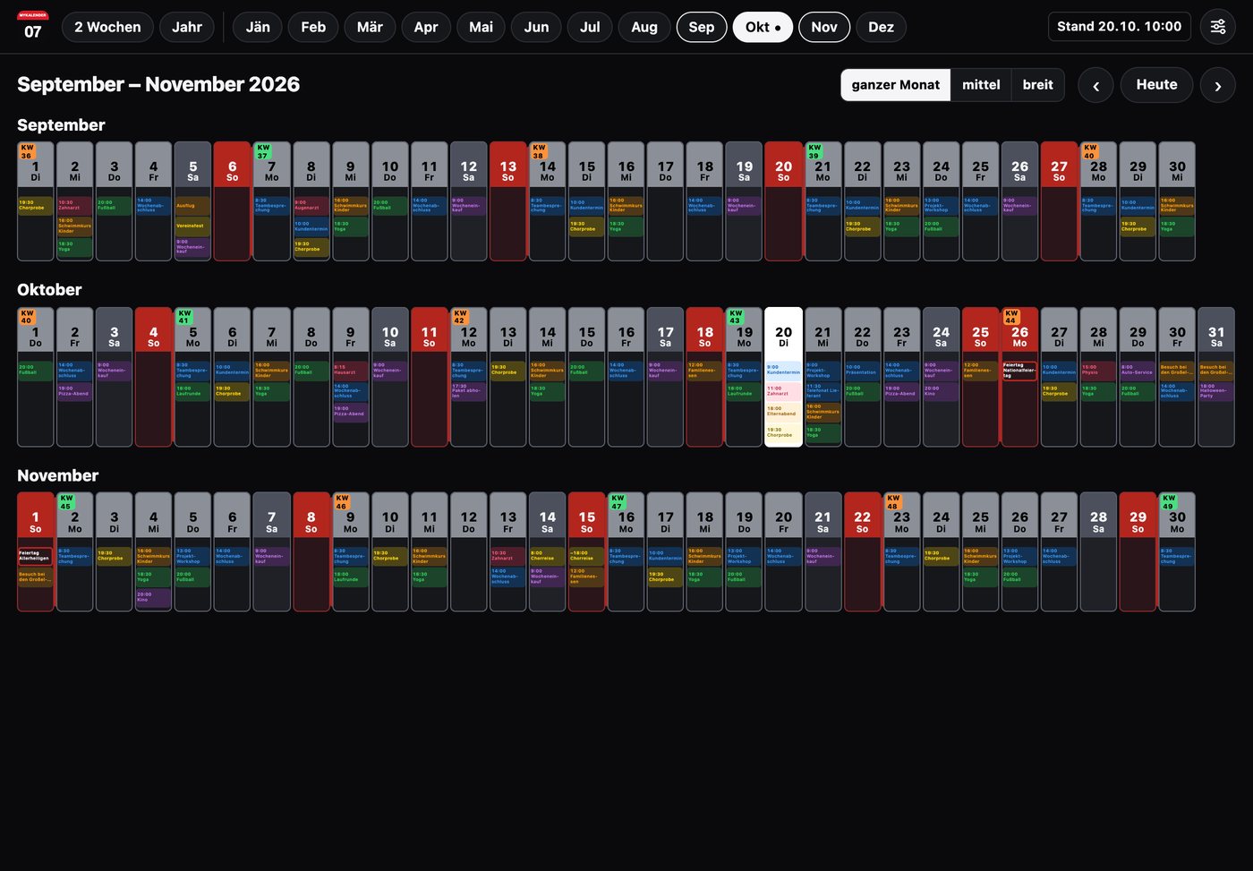Open the display settings sliders icon
The height and width of the screenshot is (871, 1253).
point(1218,27)
